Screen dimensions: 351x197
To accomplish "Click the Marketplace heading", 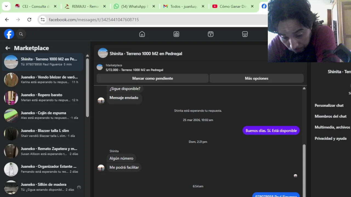I will tap(31, 48).
